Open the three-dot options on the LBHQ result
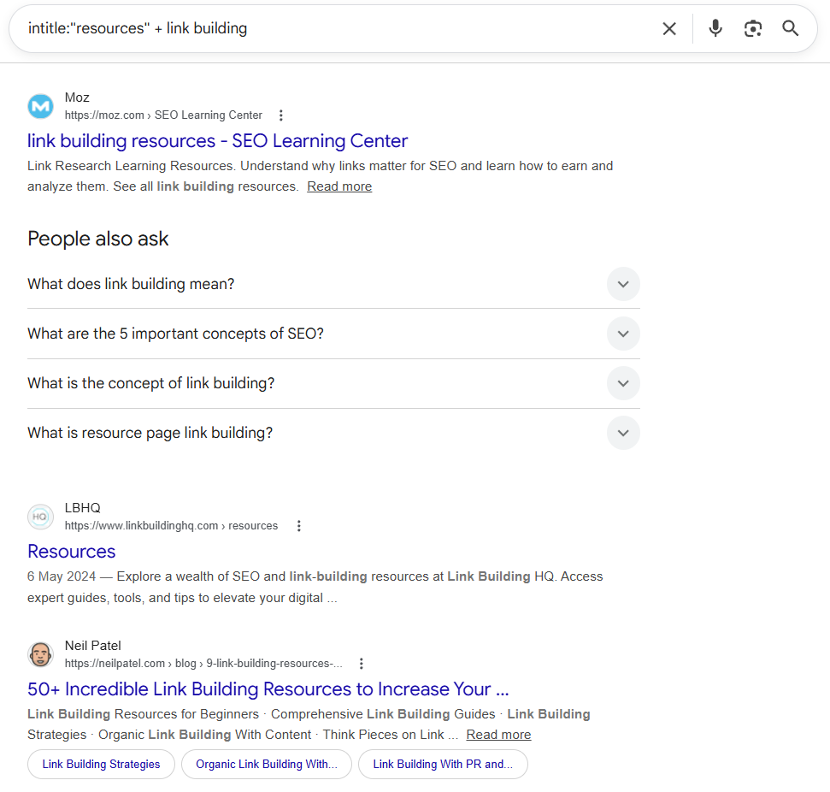The image size is (830, 792). [298, 525]
